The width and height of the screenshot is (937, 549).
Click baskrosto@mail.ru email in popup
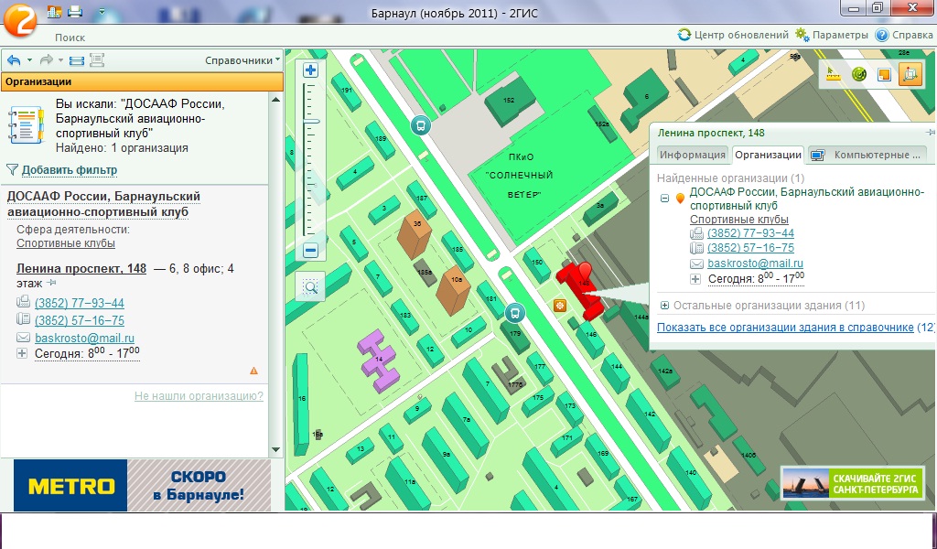coord(755,264)
